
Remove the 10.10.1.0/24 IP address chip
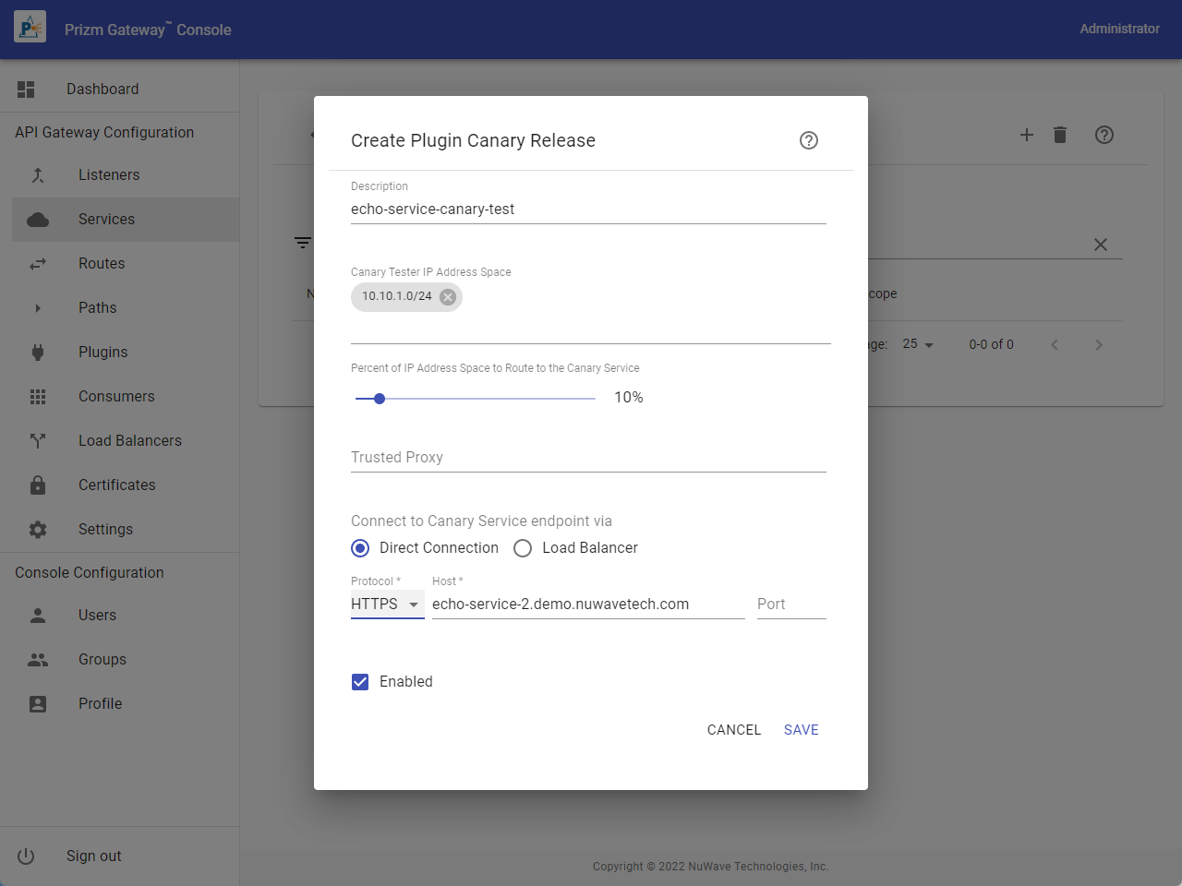coord(448,296)
